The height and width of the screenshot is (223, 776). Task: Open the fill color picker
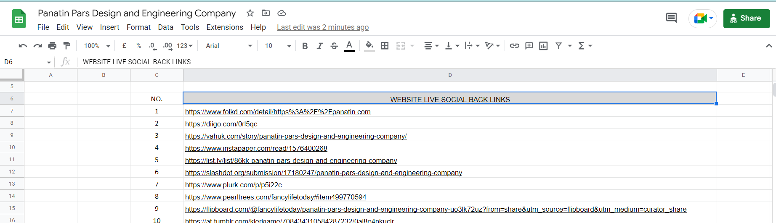pos(369,46)
